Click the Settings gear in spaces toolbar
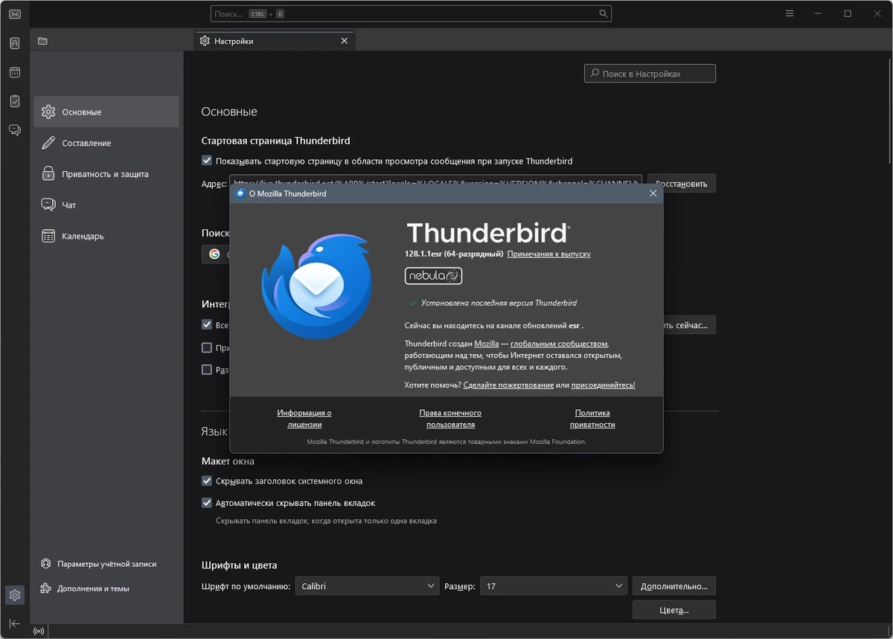Screen dimensions: 893x639 pyautogui.click(x=14, y=595)
